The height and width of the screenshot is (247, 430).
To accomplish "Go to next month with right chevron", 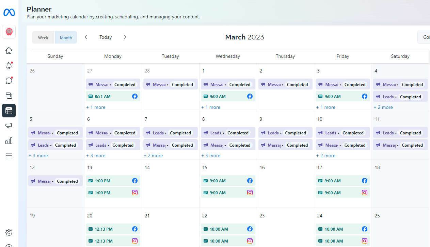I will [125, 37].
